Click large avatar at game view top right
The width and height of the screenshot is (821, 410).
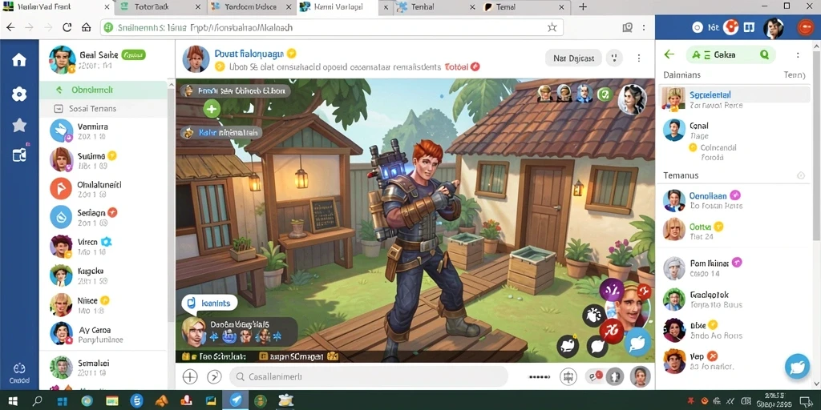click(632, 100)
